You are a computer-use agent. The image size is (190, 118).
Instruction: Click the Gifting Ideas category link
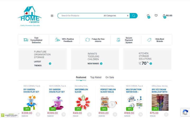156,86
